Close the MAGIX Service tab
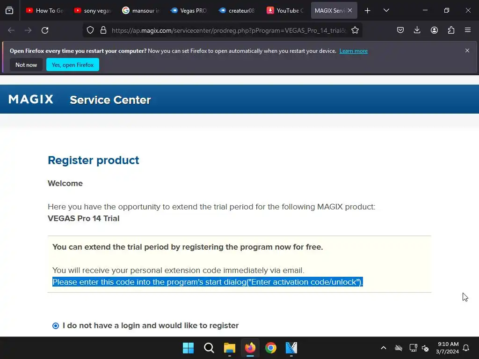This screenshot has width=479, height=359. [x=350, y=10]
